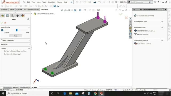Click the blue cube simulation toolbar icon
The height and width of the screenshot is (96, 171).
click(x=55, y=6)
